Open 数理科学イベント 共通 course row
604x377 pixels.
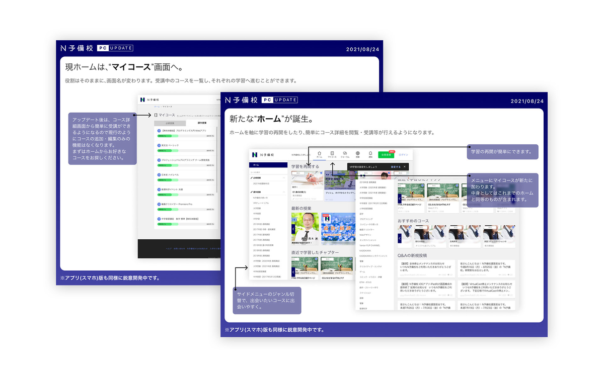pos(185,192)
